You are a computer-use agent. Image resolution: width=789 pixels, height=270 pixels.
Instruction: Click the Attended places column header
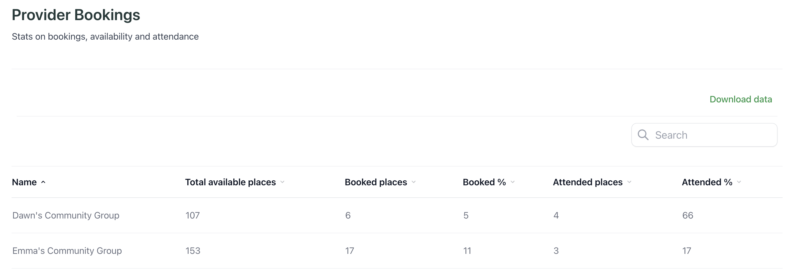[587, 182]
